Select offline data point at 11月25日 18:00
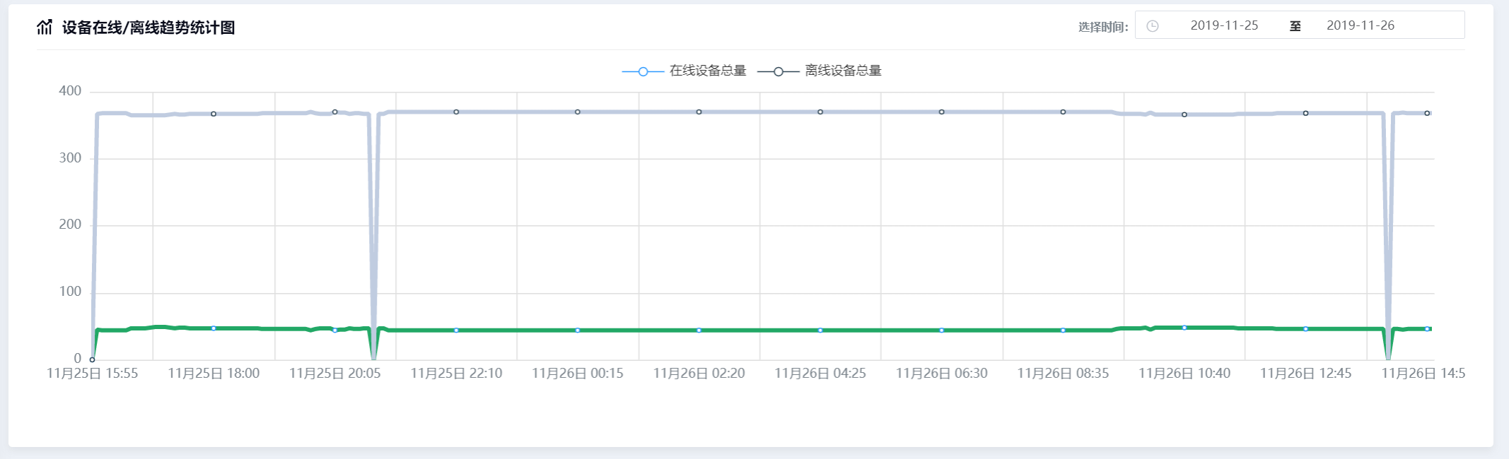 click(214, 114)
